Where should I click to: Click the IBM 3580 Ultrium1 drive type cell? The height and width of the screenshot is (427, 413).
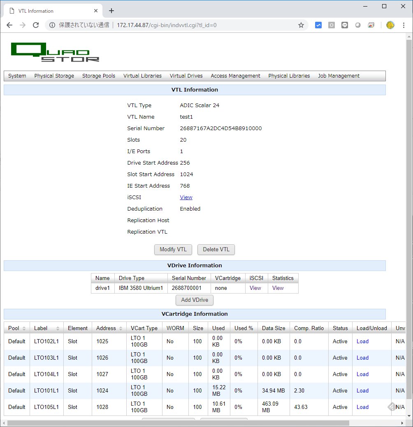pos(141,288)
